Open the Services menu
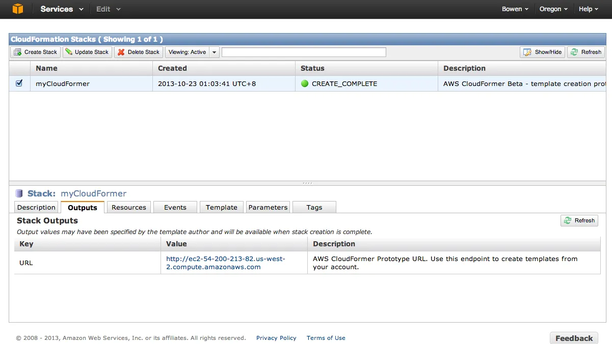This screenshot has width=612, height=344. 62,9
